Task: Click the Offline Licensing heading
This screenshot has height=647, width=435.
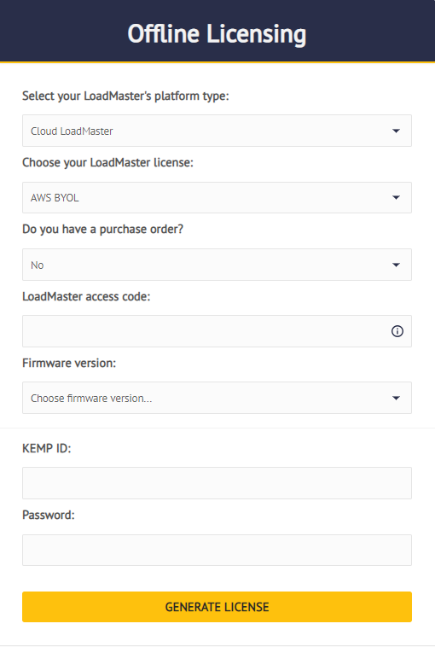Action: click(x=217, y=34)
